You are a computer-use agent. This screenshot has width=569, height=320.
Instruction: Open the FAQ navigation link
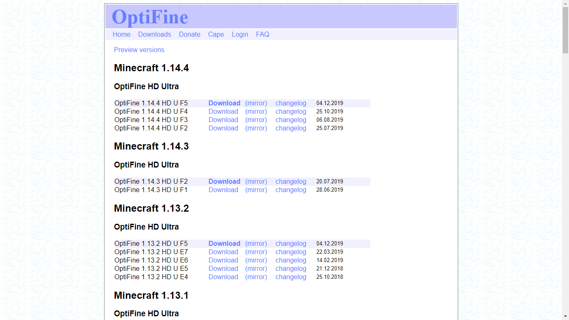point(262,35)
